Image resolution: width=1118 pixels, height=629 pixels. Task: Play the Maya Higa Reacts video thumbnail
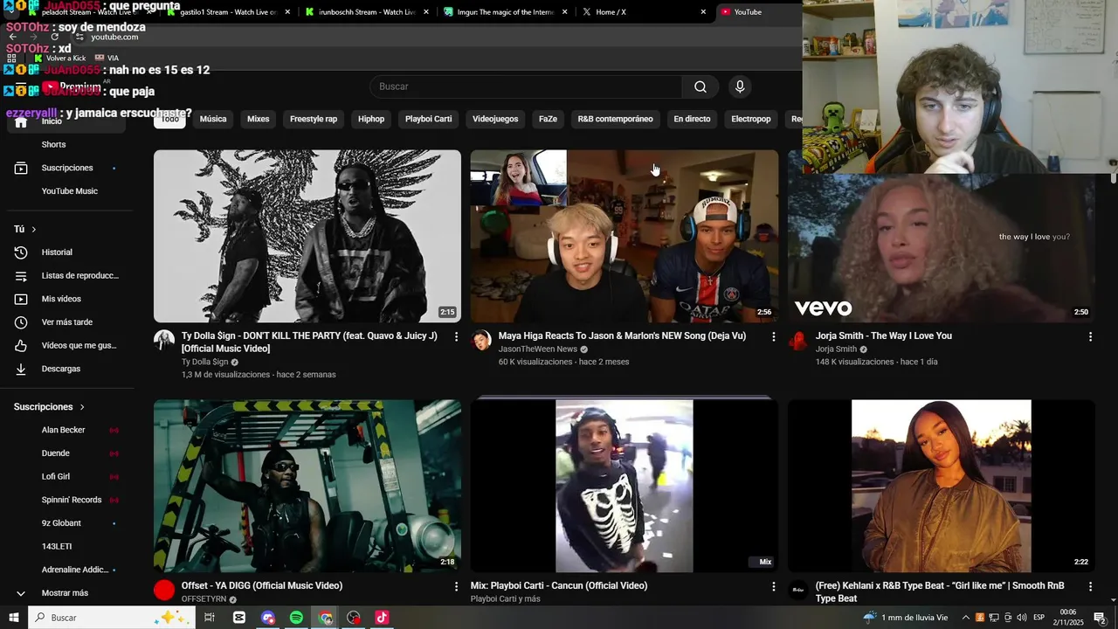click(625, 236)
